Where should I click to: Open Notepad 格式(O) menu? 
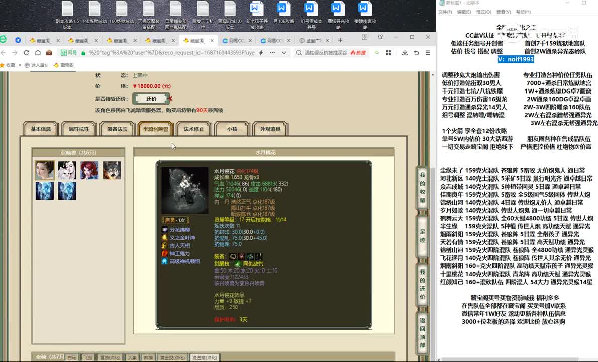tap(483, 12)
